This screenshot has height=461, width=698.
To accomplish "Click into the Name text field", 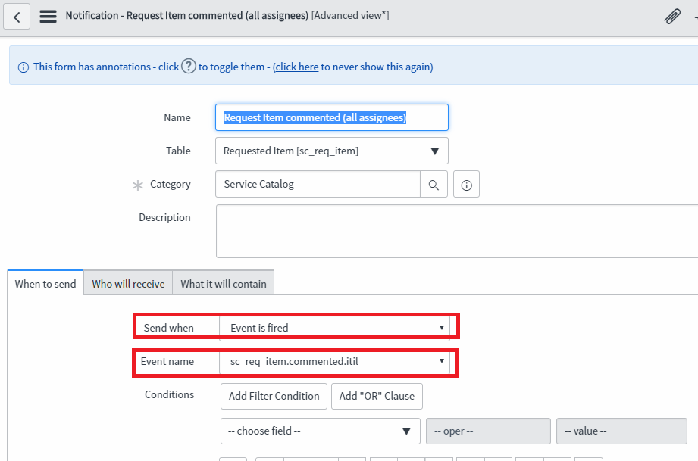I will [x=332, y=117].
